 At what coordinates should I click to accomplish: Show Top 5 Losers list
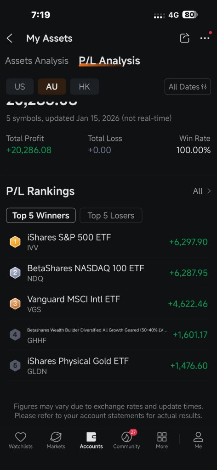[x=111, y=216]
